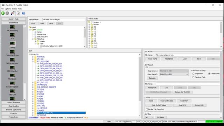This screenshot has height=126, width=224.
Task: Select the Single Flash radio button
Action: (193, 73)
